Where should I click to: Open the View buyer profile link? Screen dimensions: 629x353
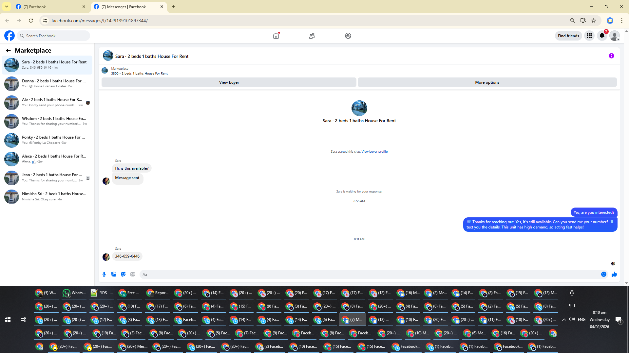point(374,152)
